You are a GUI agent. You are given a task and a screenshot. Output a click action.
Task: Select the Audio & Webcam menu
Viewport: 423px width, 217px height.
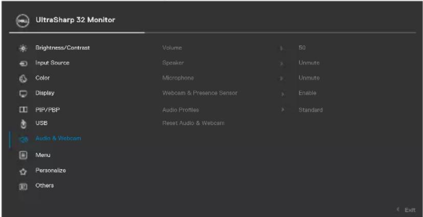(x=58, y=139)
